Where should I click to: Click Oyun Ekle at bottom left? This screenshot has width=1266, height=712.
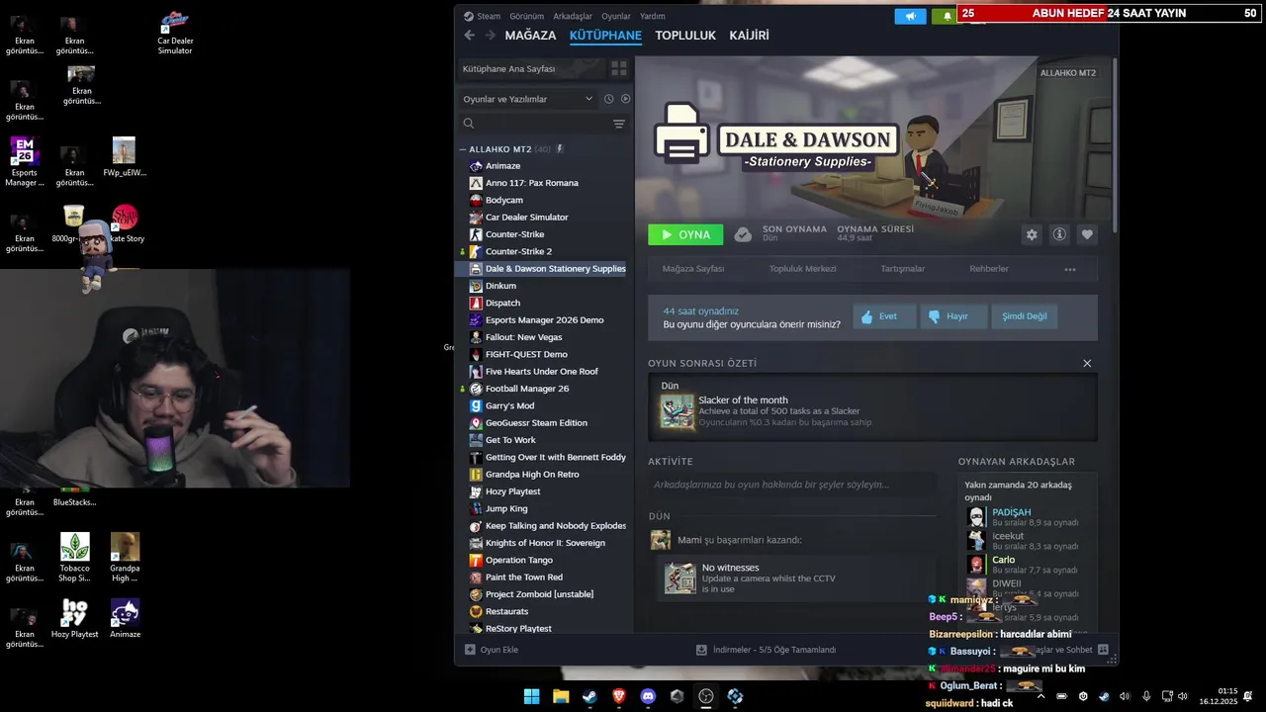492,650
